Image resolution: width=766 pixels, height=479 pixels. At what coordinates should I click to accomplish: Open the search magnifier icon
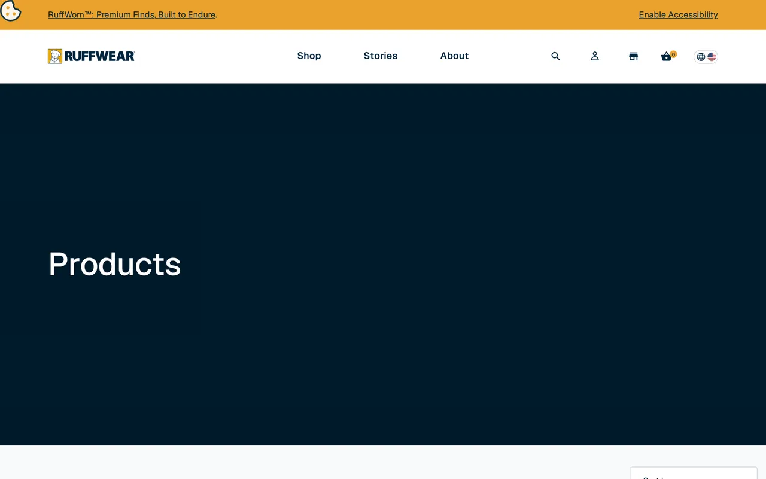[x=555, y=56]
